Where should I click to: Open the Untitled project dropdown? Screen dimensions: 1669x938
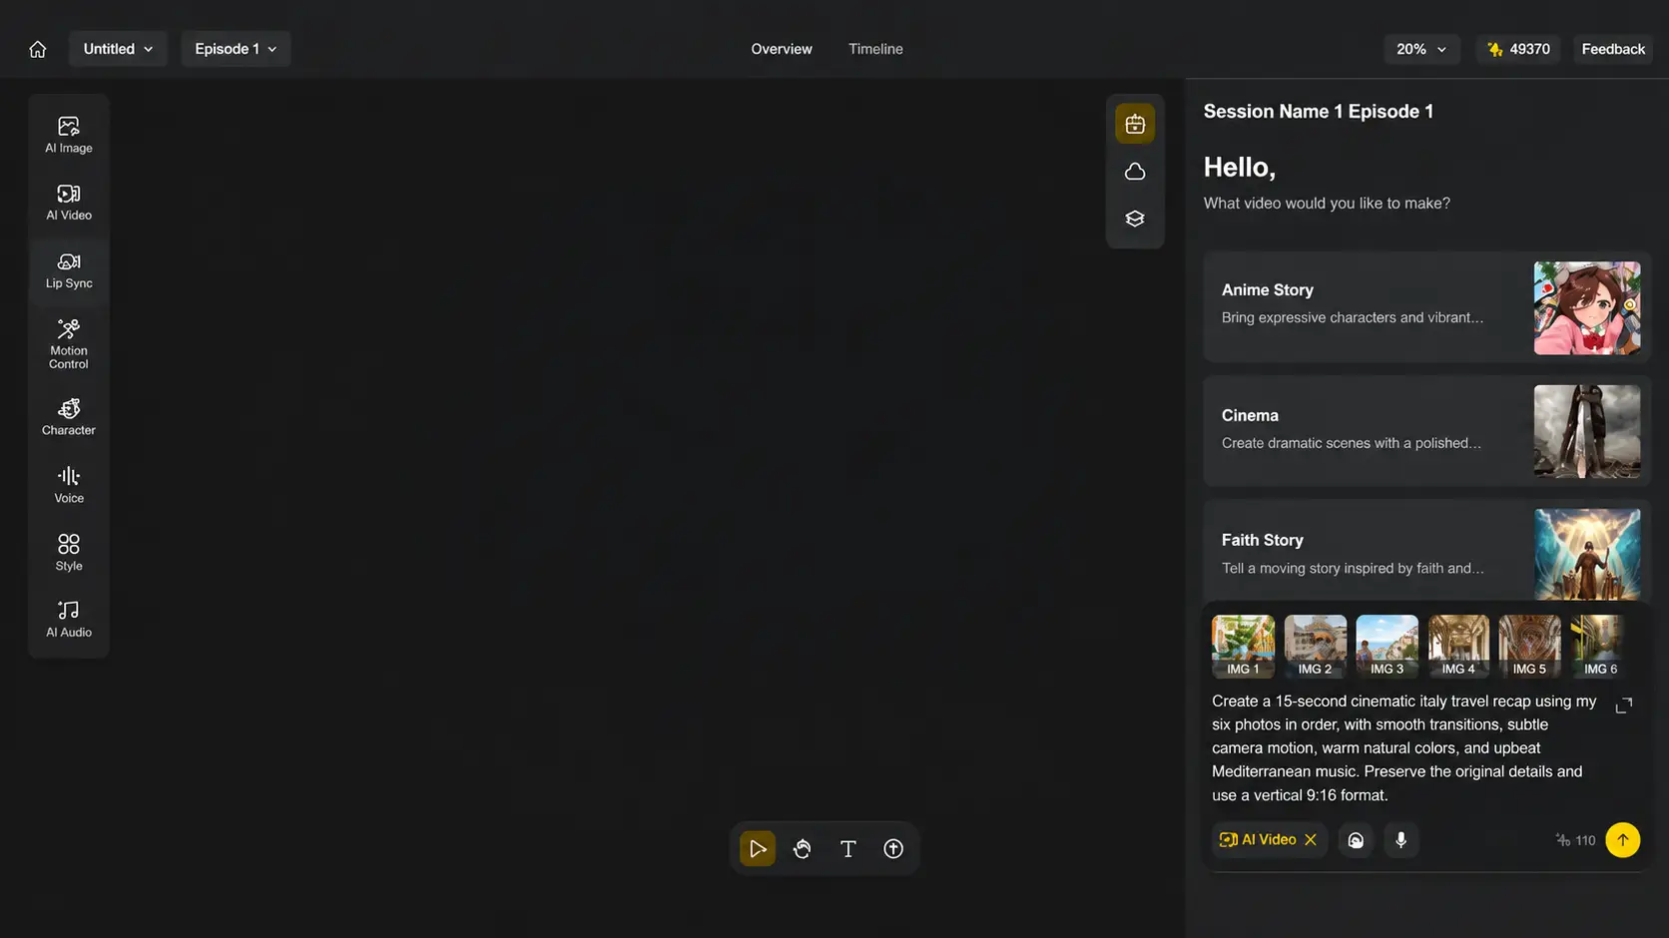(x=118, y=49)
